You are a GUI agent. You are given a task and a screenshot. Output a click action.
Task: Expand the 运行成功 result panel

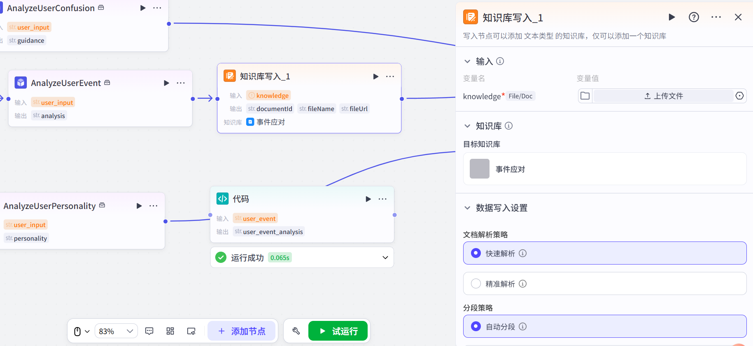(x=385, y=258)
